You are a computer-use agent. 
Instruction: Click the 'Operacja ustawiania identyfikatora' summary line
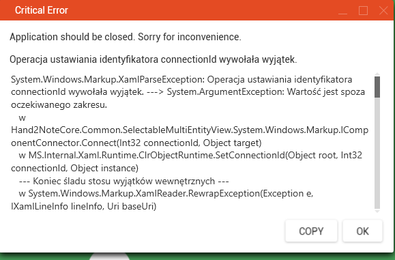pyautogui.click(x=153, y=59)
